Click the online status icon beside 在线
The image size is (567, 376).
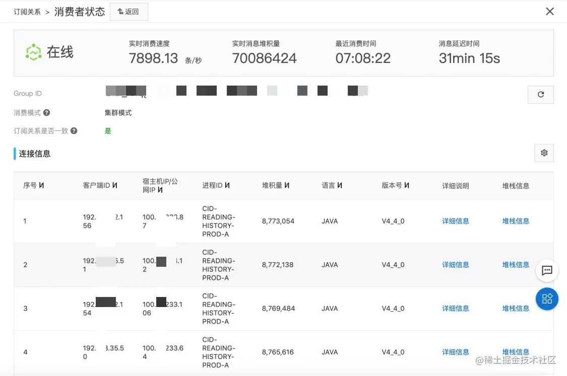coord(34,52)
